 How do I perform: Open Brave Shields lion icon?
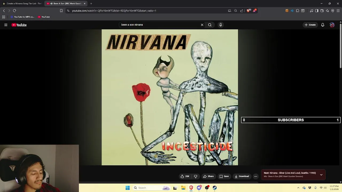click(248, 11)
